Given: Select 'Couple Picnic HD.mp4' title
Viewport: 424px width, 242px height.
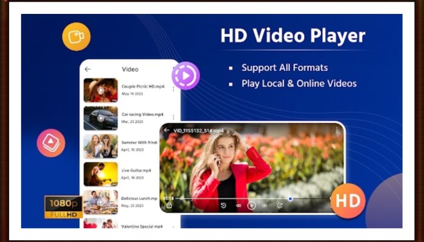Looking at the screenshot, I should 143,87.
